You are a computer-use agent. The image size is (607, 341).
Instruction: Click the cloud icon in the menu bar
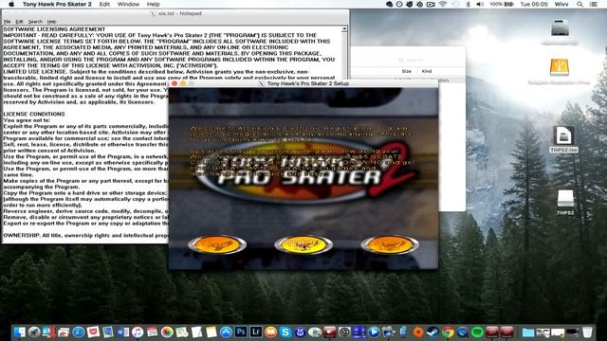389,4
